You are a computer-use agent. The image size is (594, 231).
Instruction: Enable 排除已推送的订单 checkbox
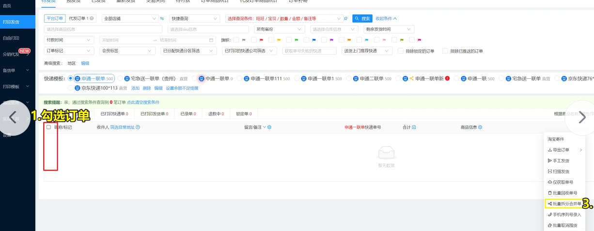coord(445,51)
